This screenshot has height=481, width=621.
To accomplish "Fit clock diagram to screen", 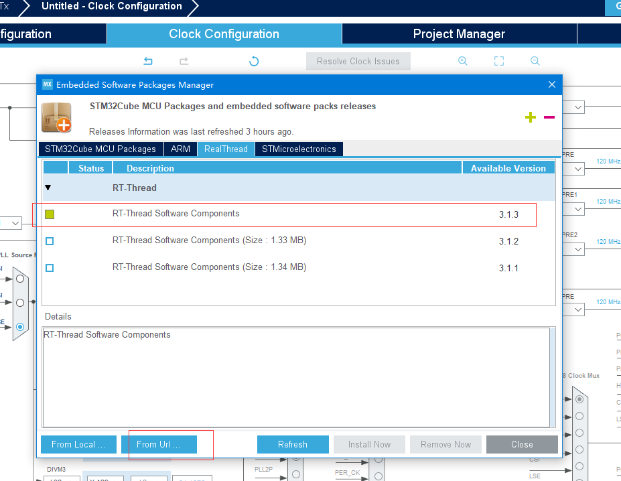I will click(499, 61).
